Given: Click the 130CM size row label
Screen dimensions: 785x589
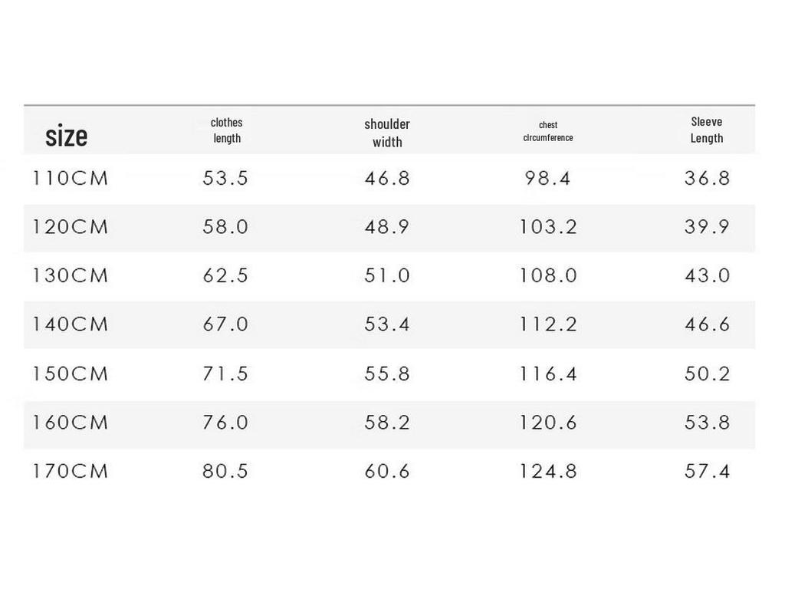Looking at the screenshot, I should coord(71,276).
